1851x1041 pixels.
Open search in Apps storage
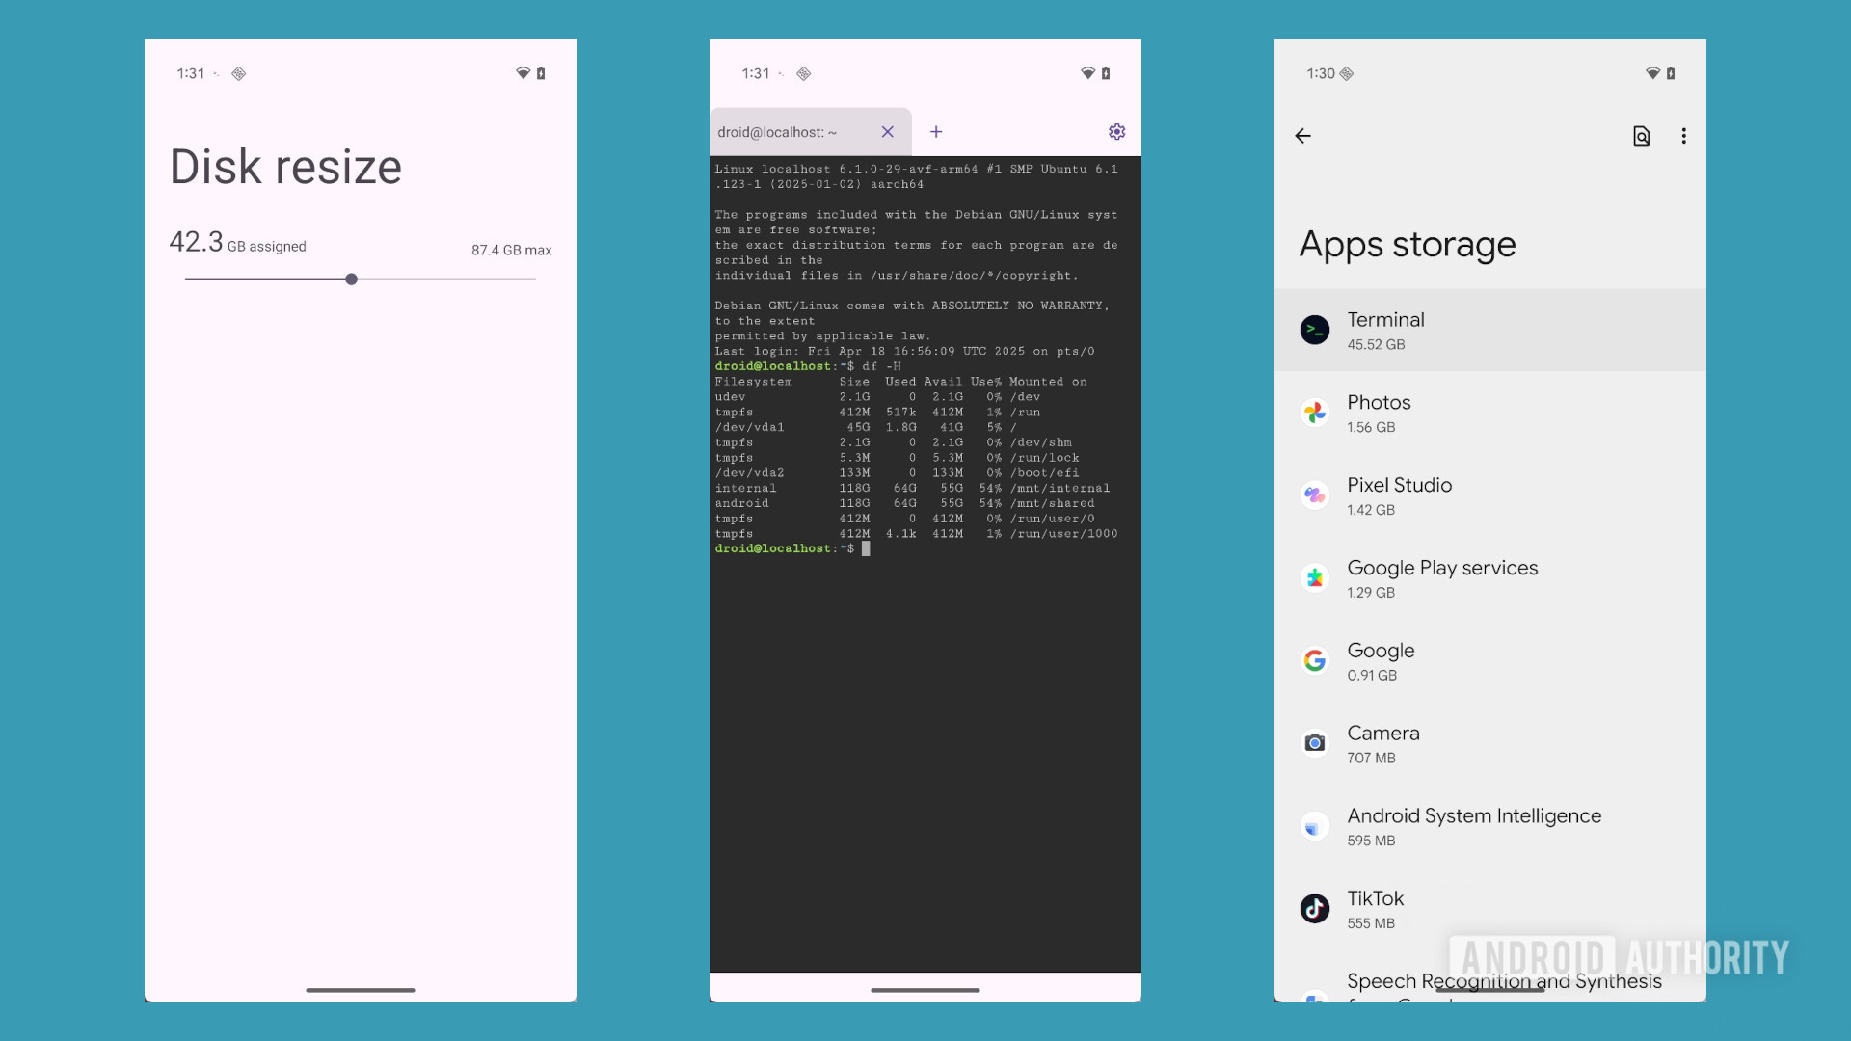1641,136
